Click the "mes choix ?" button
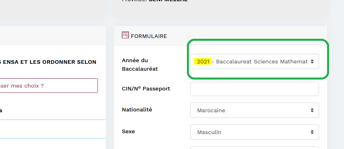Screen dimensions: 344x149 tap(49, 86)
